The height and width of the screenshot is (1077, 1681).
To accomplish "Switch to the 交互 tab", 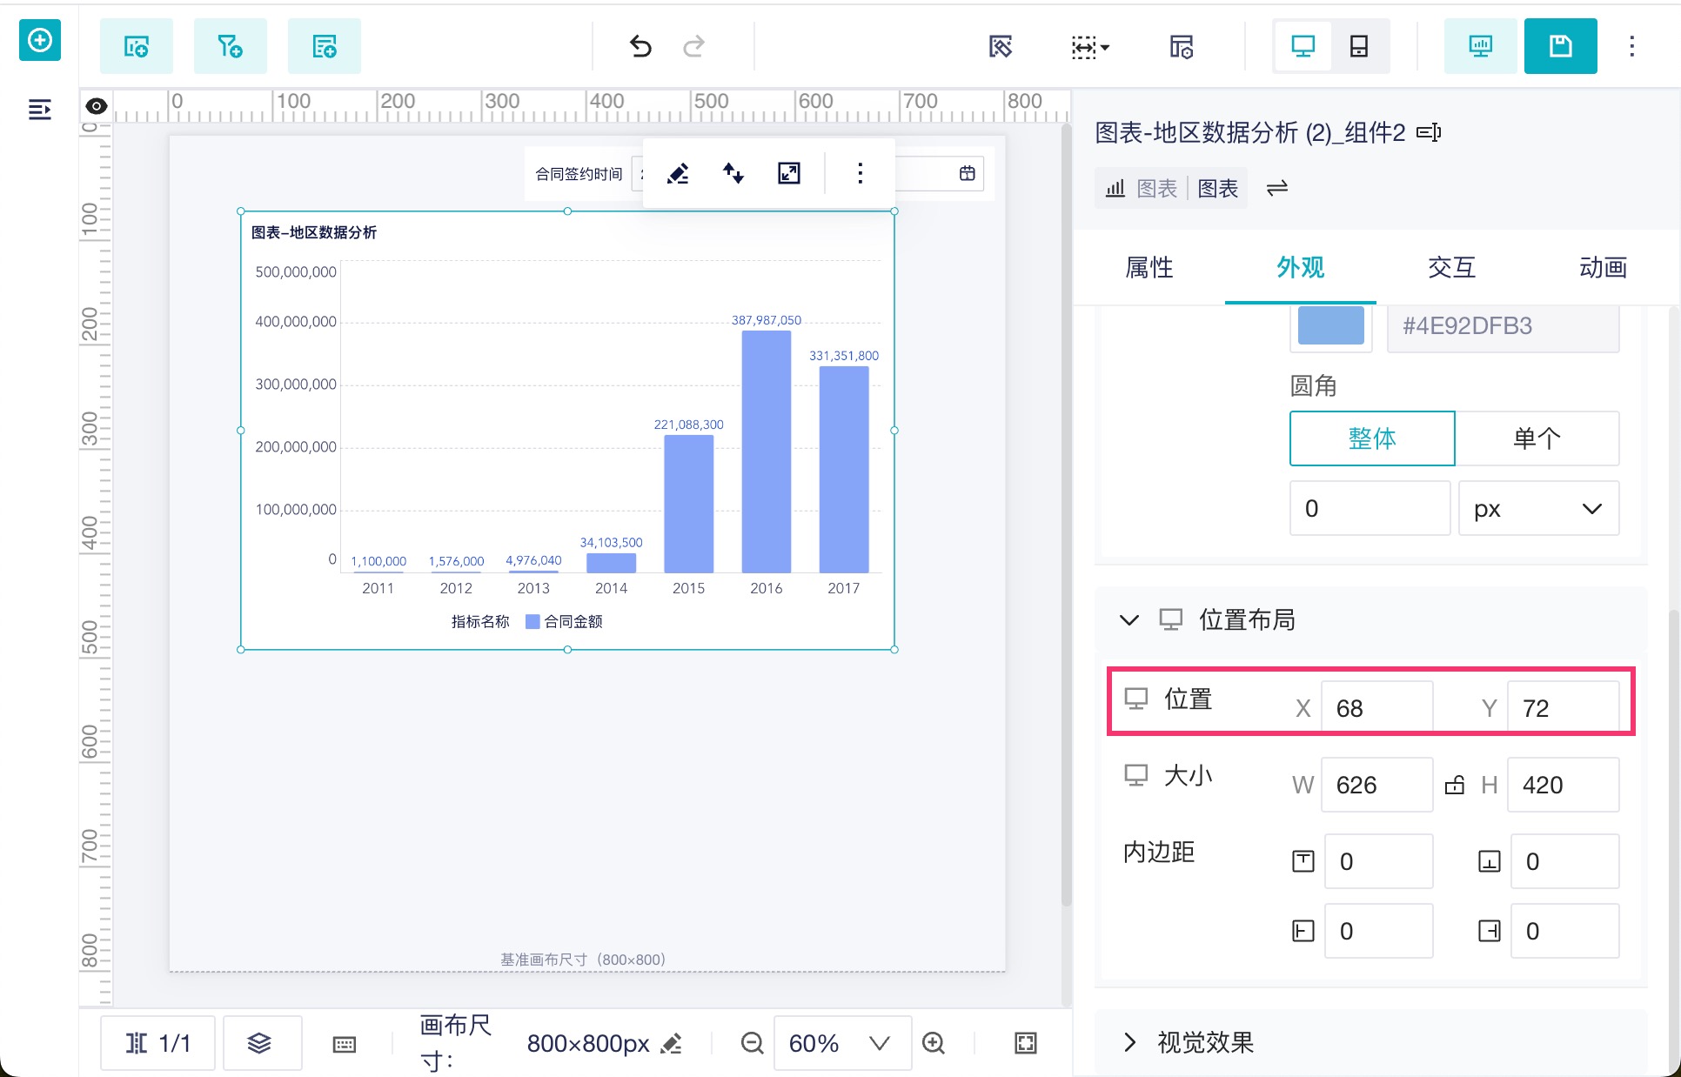I will (x=1451, y=267).
